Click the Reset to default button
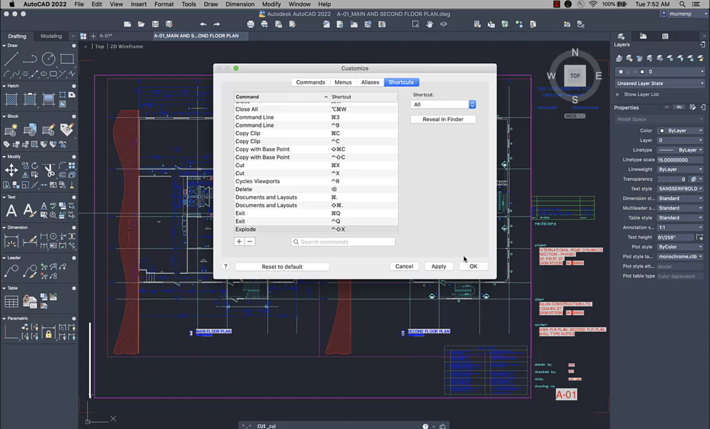This screenshot has width=710, height=429. point(282,266)
